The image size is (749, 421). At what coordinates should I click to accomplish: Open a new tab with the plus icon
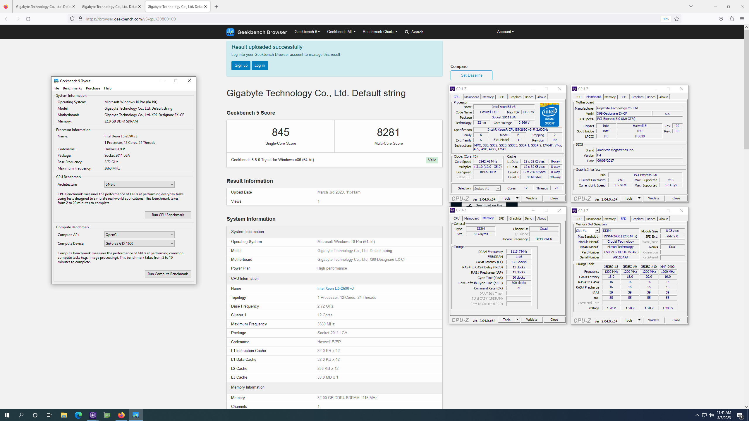point(217,7)
